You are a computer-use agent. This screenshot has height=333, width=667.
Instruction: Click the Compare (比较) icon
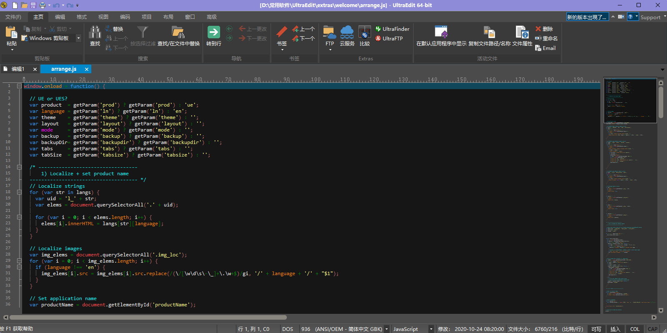point(365,32)
